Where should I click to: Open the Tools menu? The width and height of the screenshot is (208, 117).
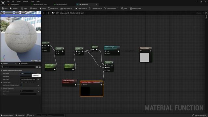(x=32, y=1)
